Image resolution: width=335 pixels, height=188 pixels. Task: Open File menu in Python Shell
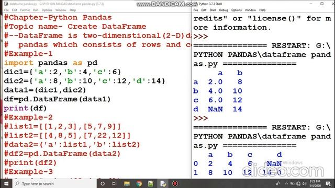pyautogui.click(x=196, y=10)
